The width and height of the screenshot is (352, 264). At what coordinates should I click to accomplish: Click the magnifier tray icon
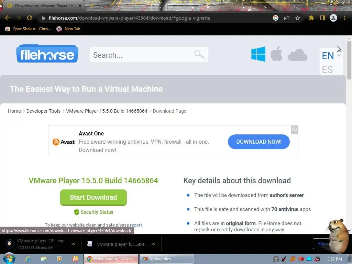(x=293, y=259)
